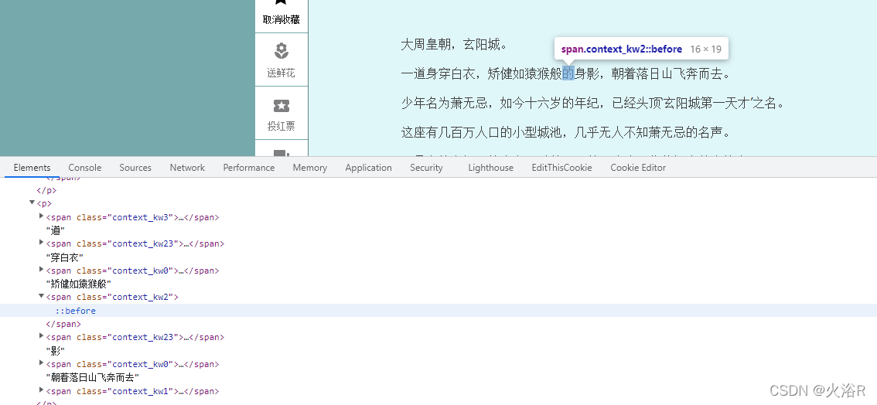Open the Security tab
This screenshot has height=405, width=877.
tap(426, 168)
